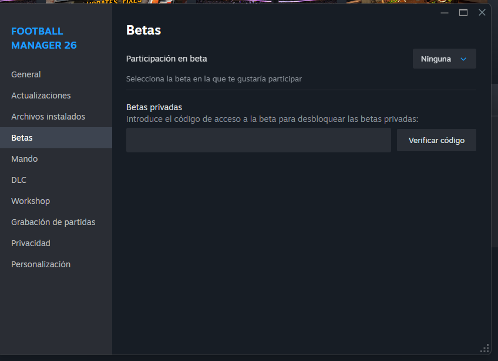Close the Football Manager 26 properties window
Viewport: 498px width, 361px height.
click(x=482, y=12)
